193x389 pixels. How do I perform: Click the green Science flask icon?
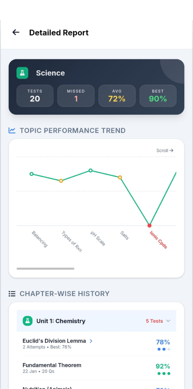(x=22, y=73)
